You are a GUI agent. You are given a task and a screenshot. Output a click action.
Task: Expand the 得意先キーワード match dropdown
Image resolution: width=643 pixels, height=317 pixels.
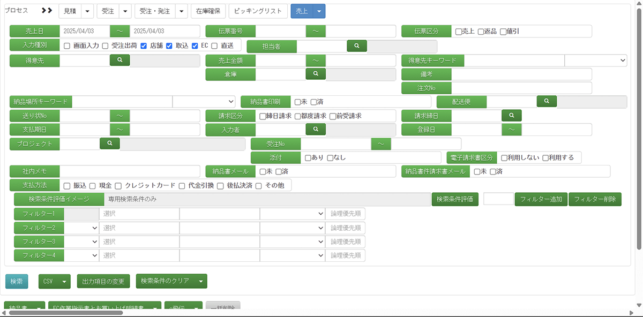pos(595,61)
